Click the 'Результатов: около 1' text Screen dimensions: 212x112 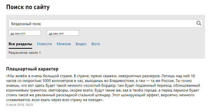(x=25, y=53)
